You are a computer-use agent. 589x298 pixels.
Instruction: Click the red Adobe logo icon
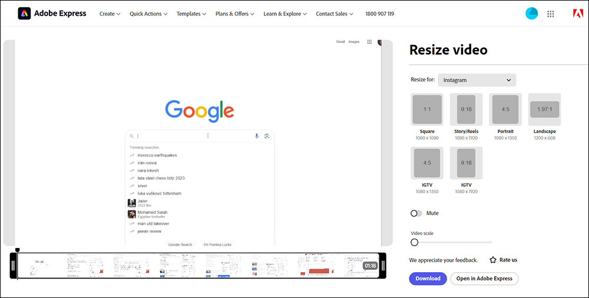(x=578, y=14)
